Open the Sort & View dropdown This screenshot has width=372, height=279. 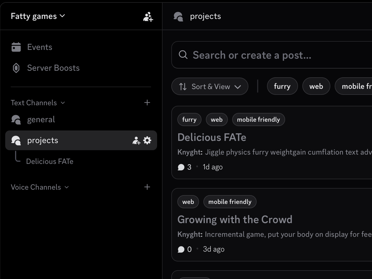point(210,87)
